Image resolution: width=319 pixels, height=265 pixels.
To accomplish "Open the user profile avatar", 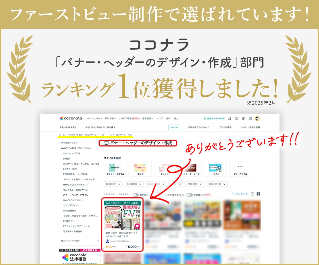I will coord(257,119).
